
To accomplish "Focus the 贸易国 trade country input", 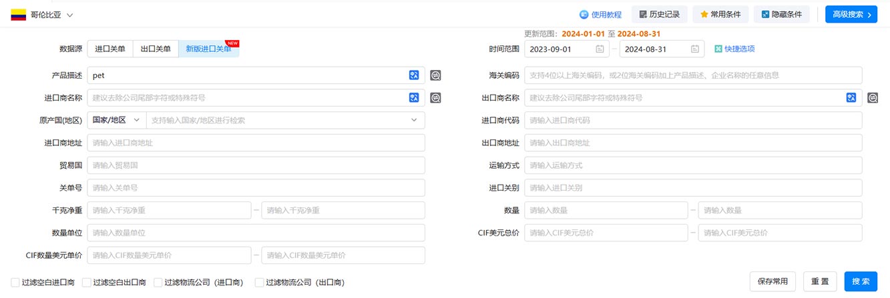I will pos(256,165).
